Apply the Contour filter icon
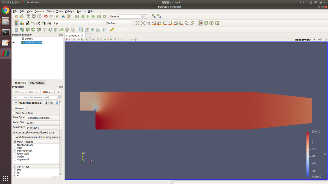 [22, 29]
